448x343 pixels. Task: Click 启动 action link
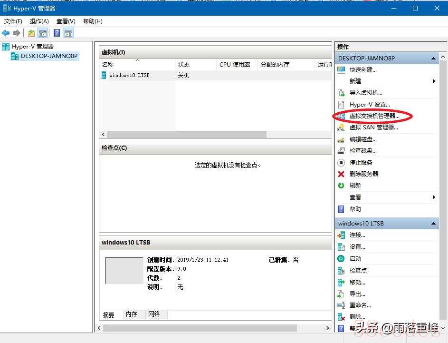355,259
